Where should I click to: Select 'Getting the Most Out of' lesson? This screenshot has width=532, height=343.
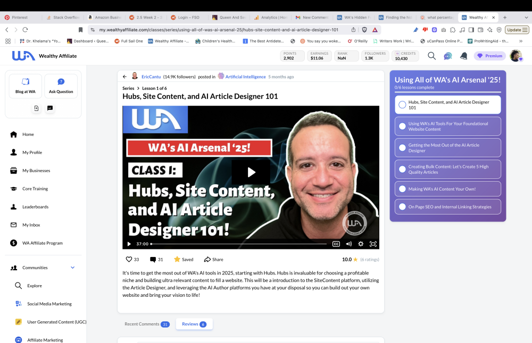(x=448, y=148)
